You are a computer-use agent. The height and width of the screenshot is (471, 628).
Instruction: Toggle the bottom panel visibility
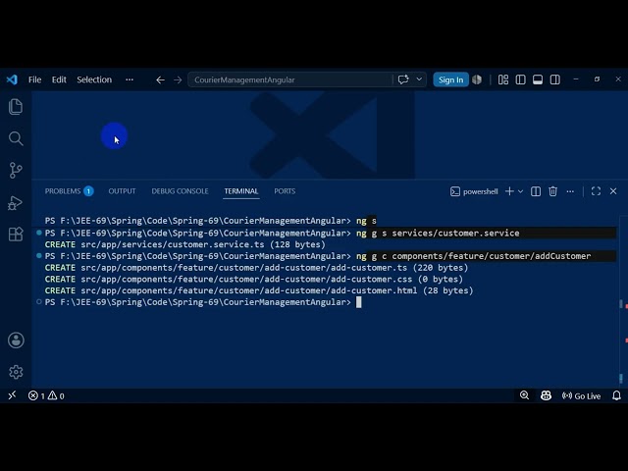click(x=538, y=79)
